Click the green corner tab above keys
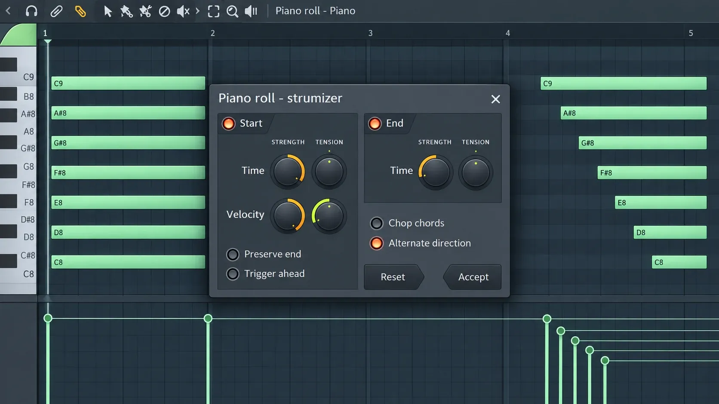719x404 pixels. click(x=19, y=35)
